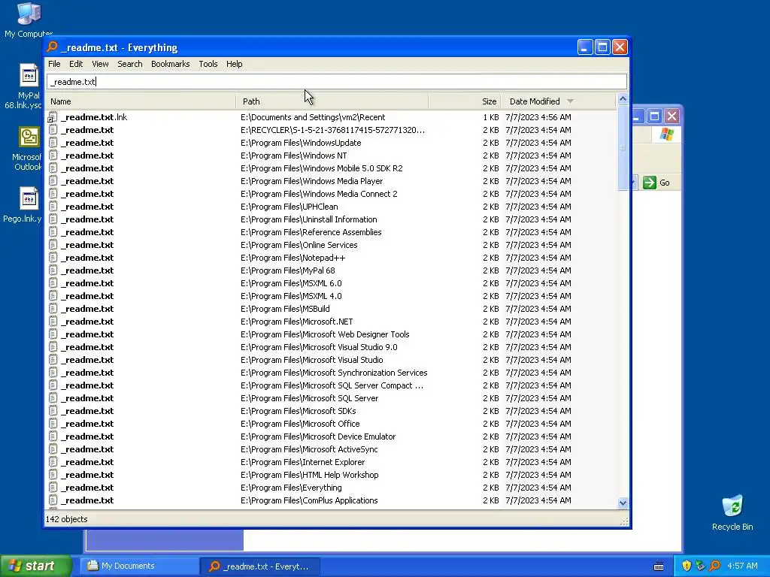Click path E:\Program Files\Microsoft SDKs

click(298, 411)
